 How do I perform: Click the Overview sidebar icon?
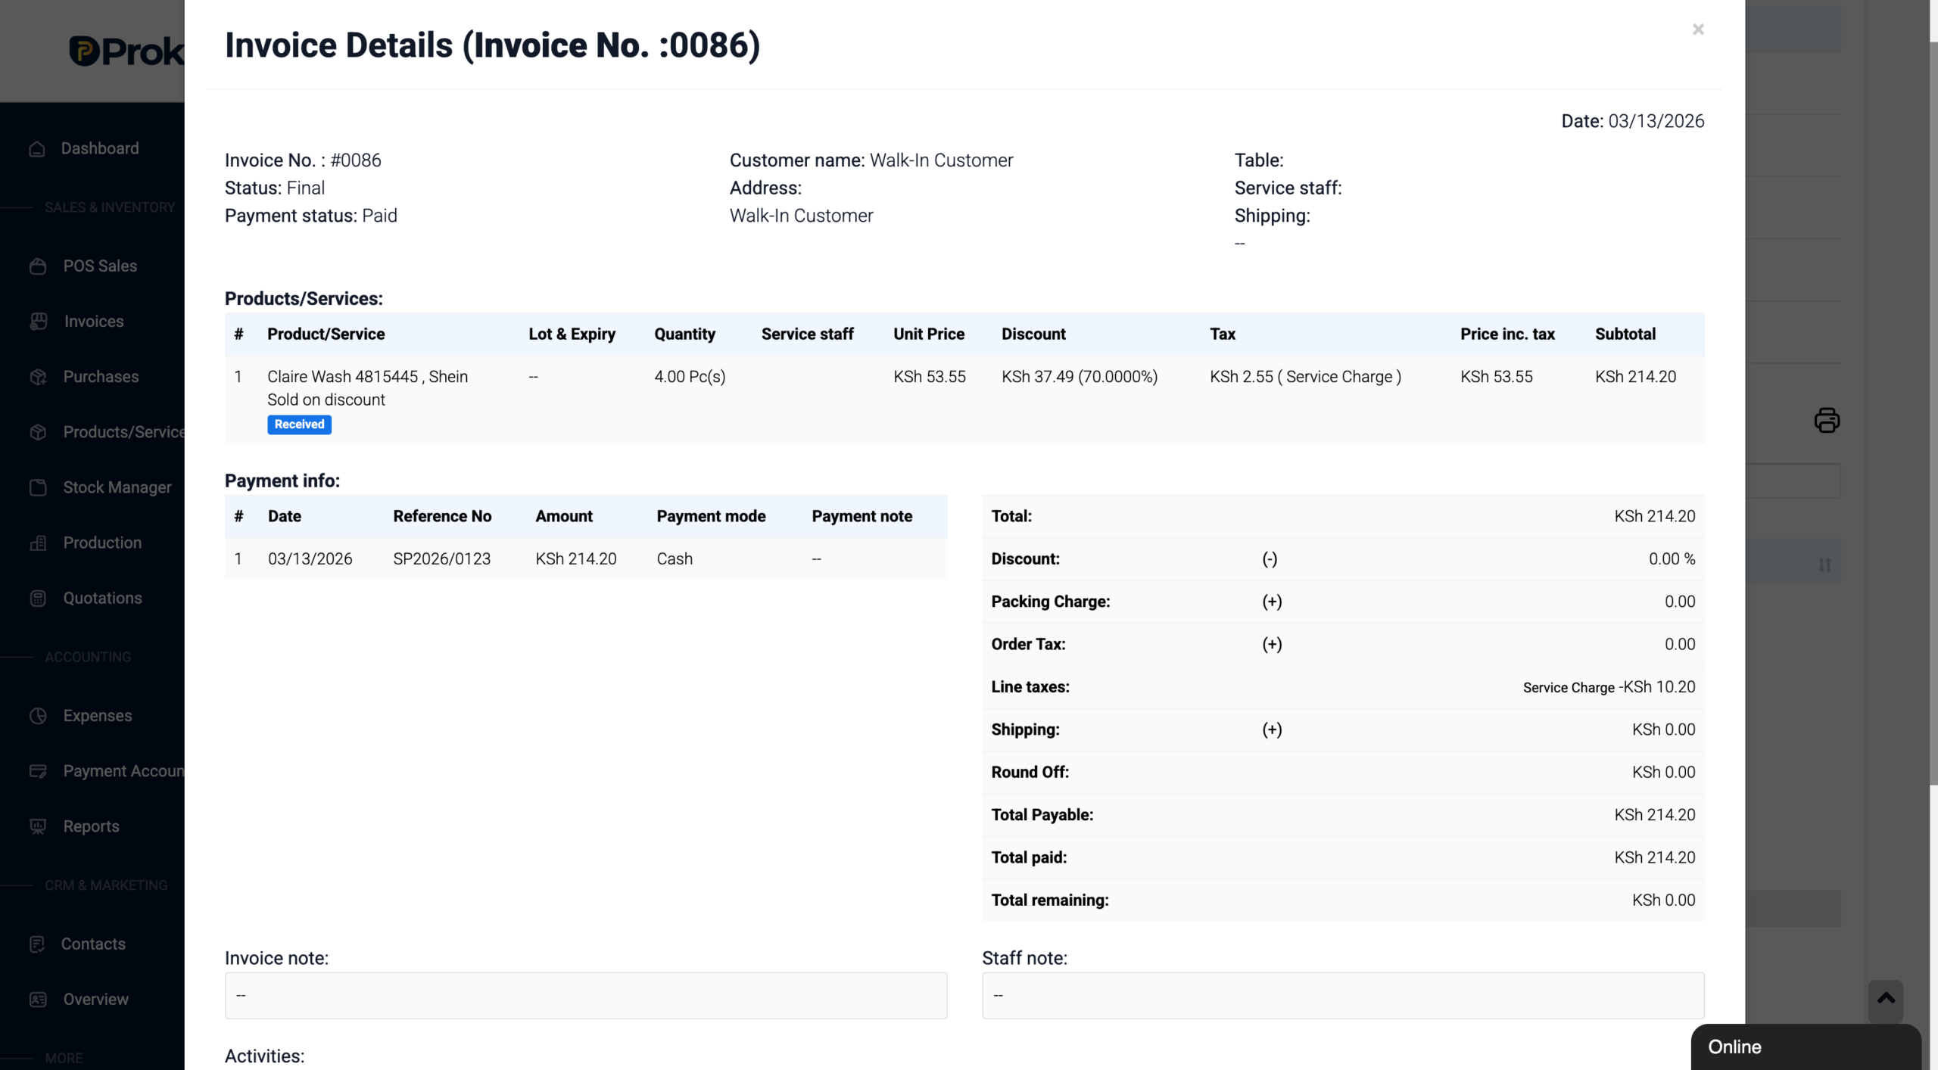pyautogui.click(x=39, y=1000)
